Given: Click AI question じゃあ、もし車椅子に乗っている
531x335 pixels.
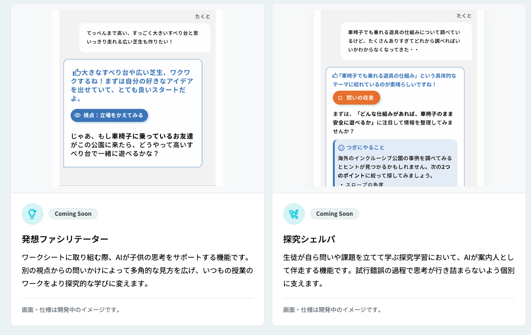Looking at the screenshot, I should pos(132,144).
